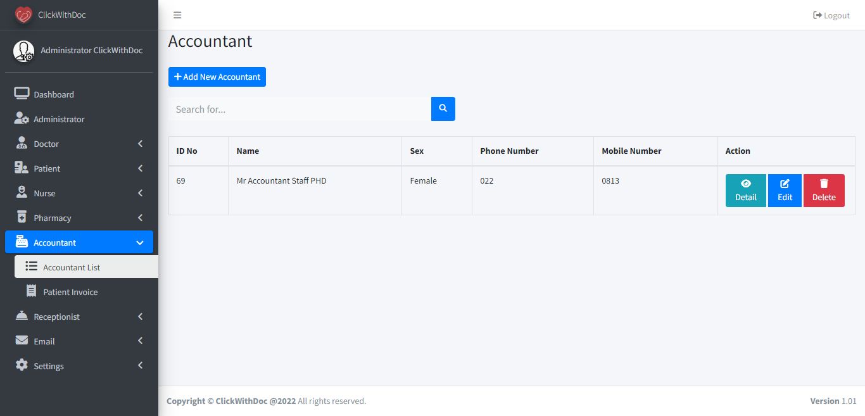Click the magnifier search button
This screenshot has height=416, width=865.
(443, 109)
